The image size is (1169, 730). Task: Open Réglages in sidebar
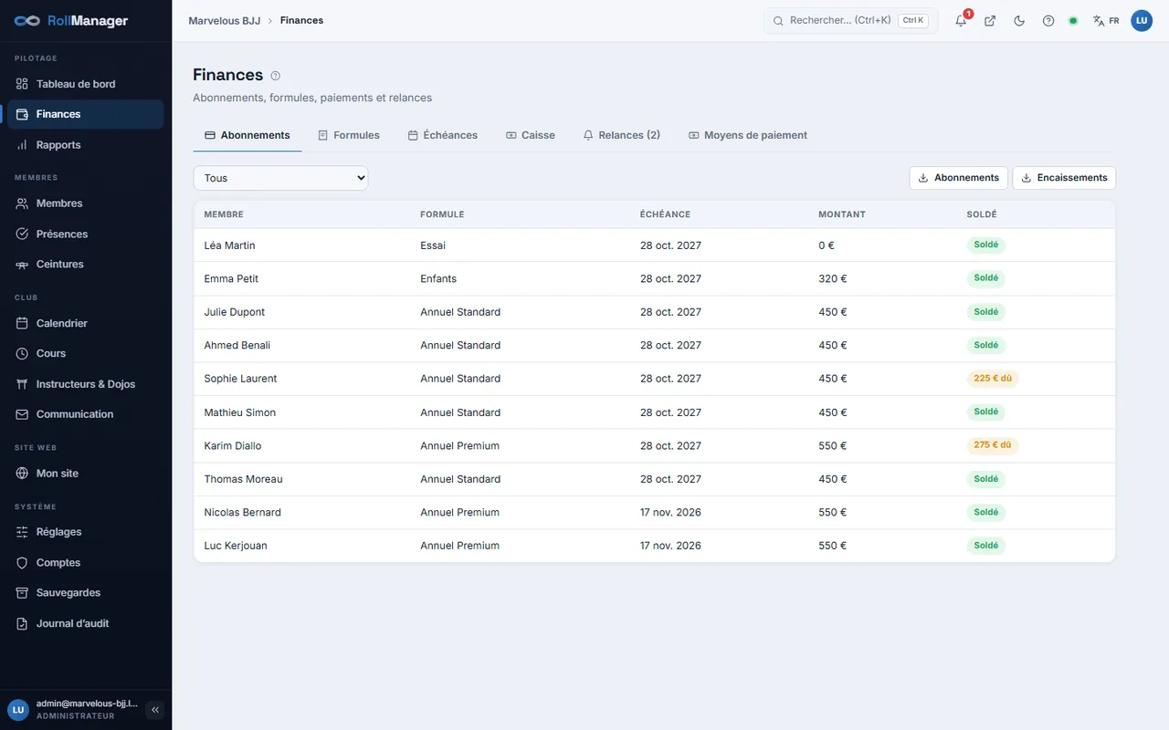tap(86, 532)
